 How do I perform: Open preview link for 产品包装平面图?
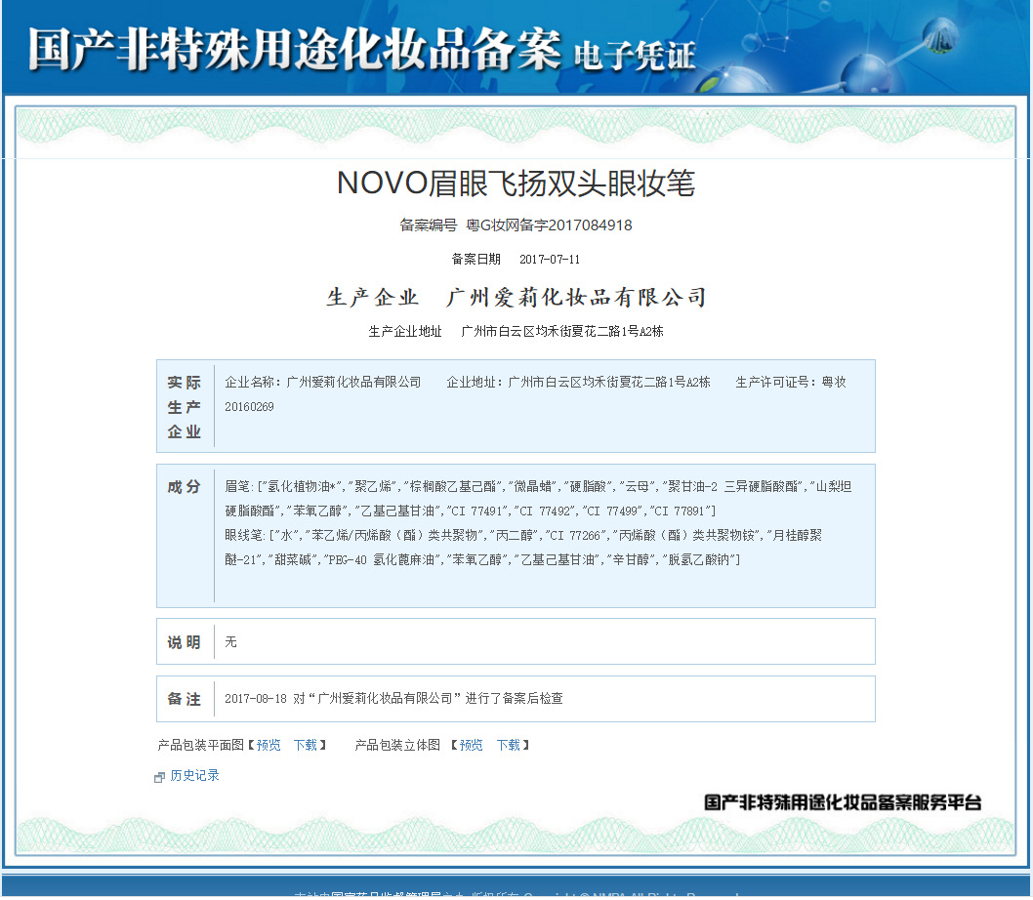pyautogui.click(x=269, y=745)
